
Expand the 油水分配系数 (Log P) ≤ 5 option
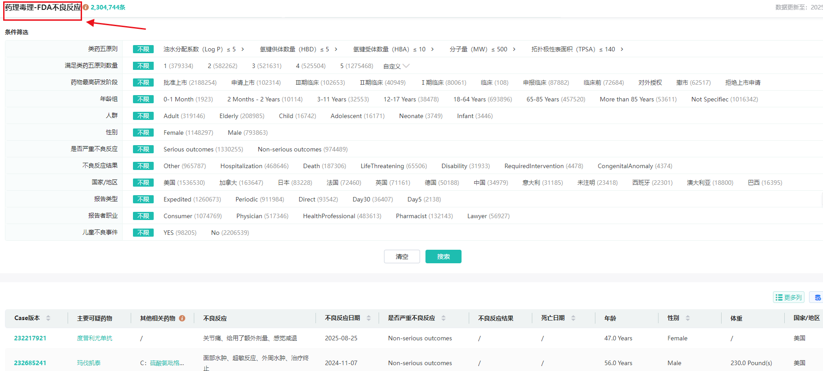243,49
